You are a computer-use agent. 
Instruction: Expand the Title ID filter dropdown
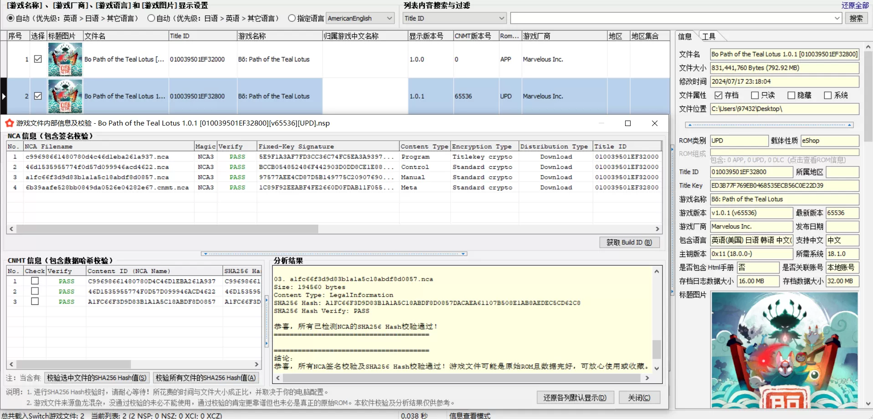[x=501, y=18]
